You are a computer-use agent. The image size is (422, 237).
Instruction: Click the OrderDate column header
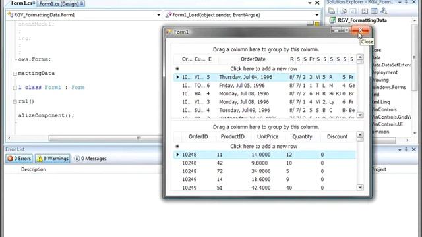click(x=253, y=59)
